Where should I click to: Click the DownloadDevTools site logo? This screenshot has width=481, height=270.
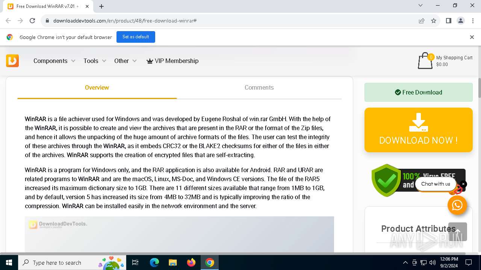pyautogui.click(x=12, y=61)
